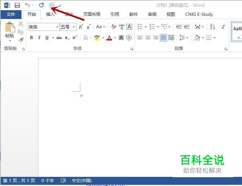
Task: Select the AaBb style thumbnail
Action: click(x=237, y=32)
